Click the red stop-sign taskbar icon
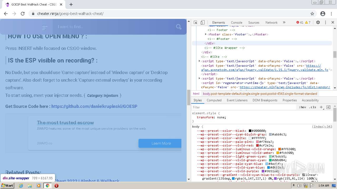 point(56,186)
